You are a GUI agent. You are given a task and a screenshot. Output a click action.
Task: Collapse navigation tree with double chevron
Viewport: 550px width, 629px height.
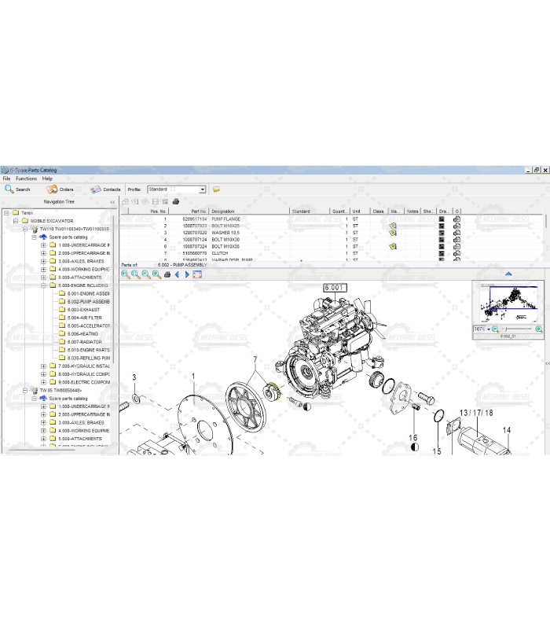(112, 202)
